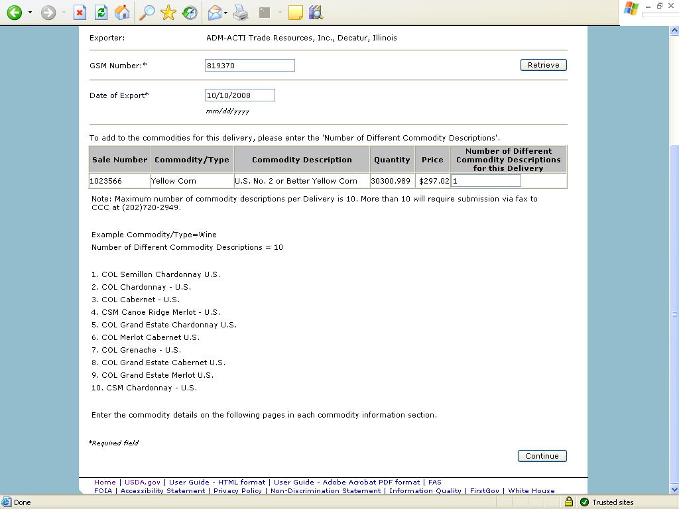Open the Privacy Policy link

(238, 491)
